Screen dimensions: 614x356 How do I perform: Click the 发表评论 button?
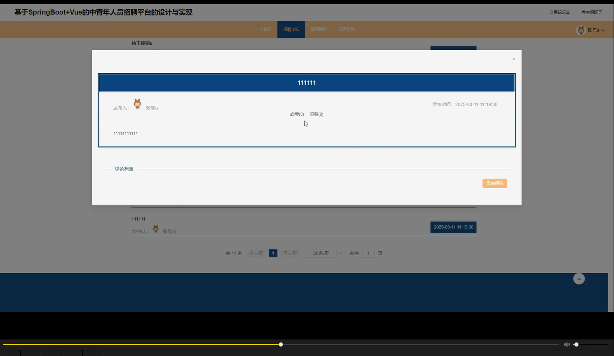tap(495, 183)
